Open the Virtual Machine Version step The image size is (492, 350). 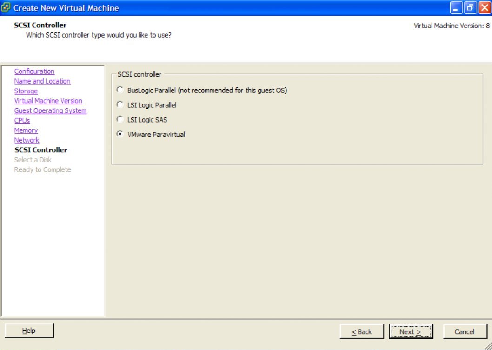click(x=48, y=101)
